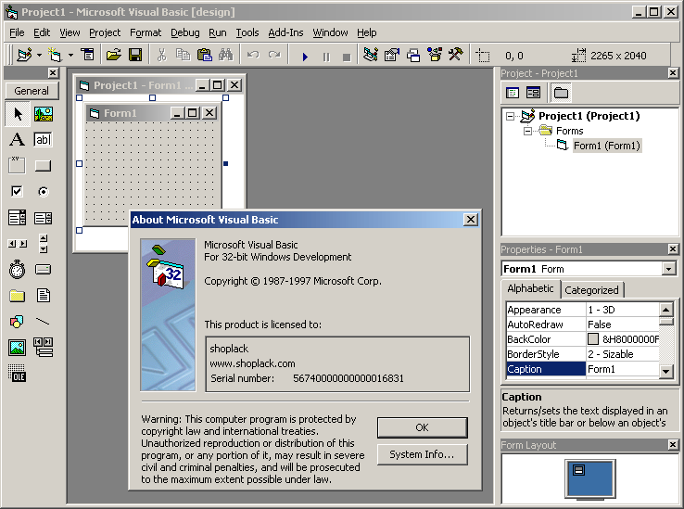Select the ListBox control tool
The image size is (684, 509).
click(x=44, y=217)
